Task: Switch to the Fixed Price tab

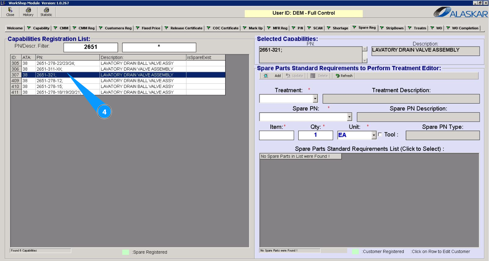Action: (x=148, y=28)
